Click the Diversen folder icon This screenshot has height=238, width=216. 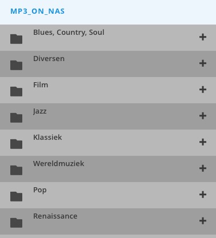click(x=16, y=65)
